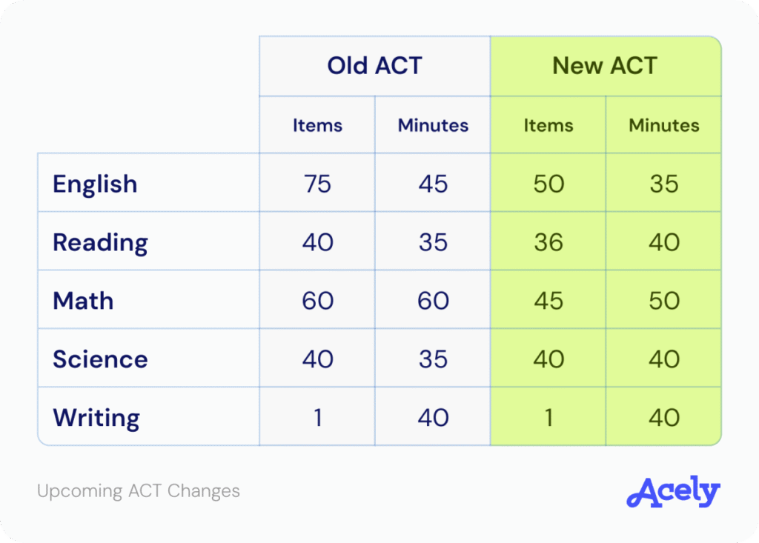The width and height of the screenshot is (759, 543).
Task: Select the Math row label
Action: click(83, 301)
